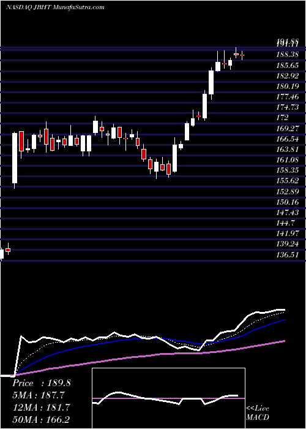Click the 172 price label
306x429 pixels.
coord(282,118)
